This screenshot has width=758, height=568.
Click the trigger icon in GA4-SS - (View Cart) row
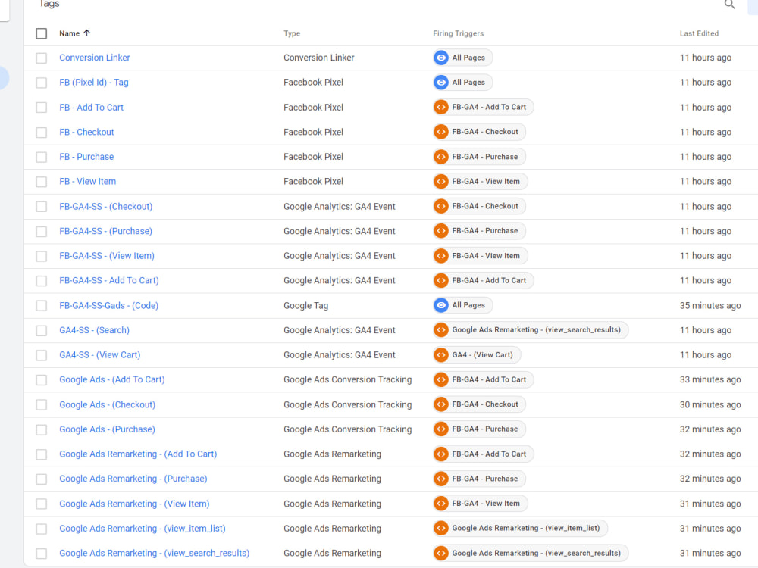tap(441, 354)
